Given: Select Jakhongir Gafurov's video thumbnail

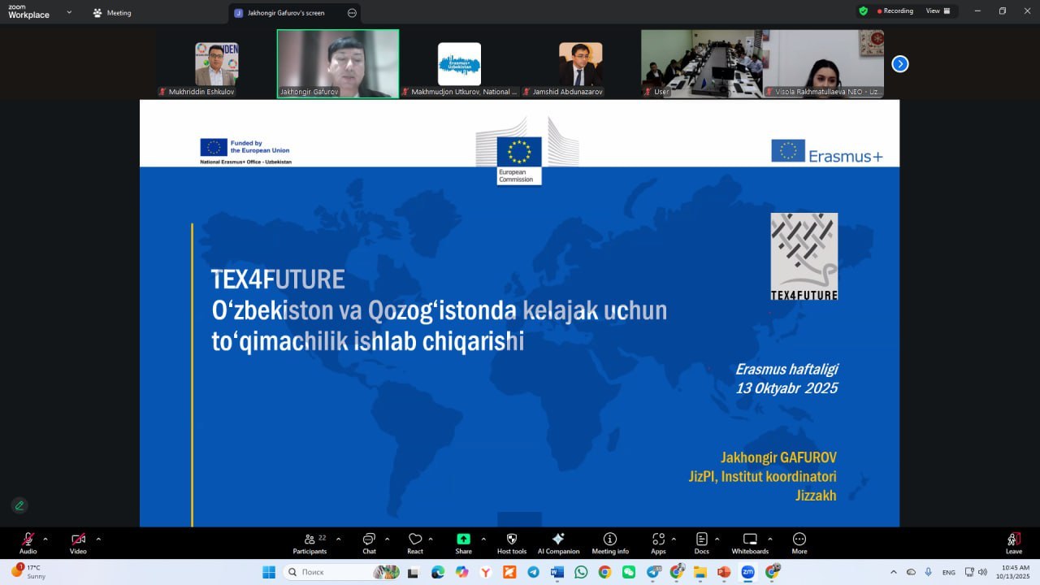Looking at the screenshot, I should (338, 63).
